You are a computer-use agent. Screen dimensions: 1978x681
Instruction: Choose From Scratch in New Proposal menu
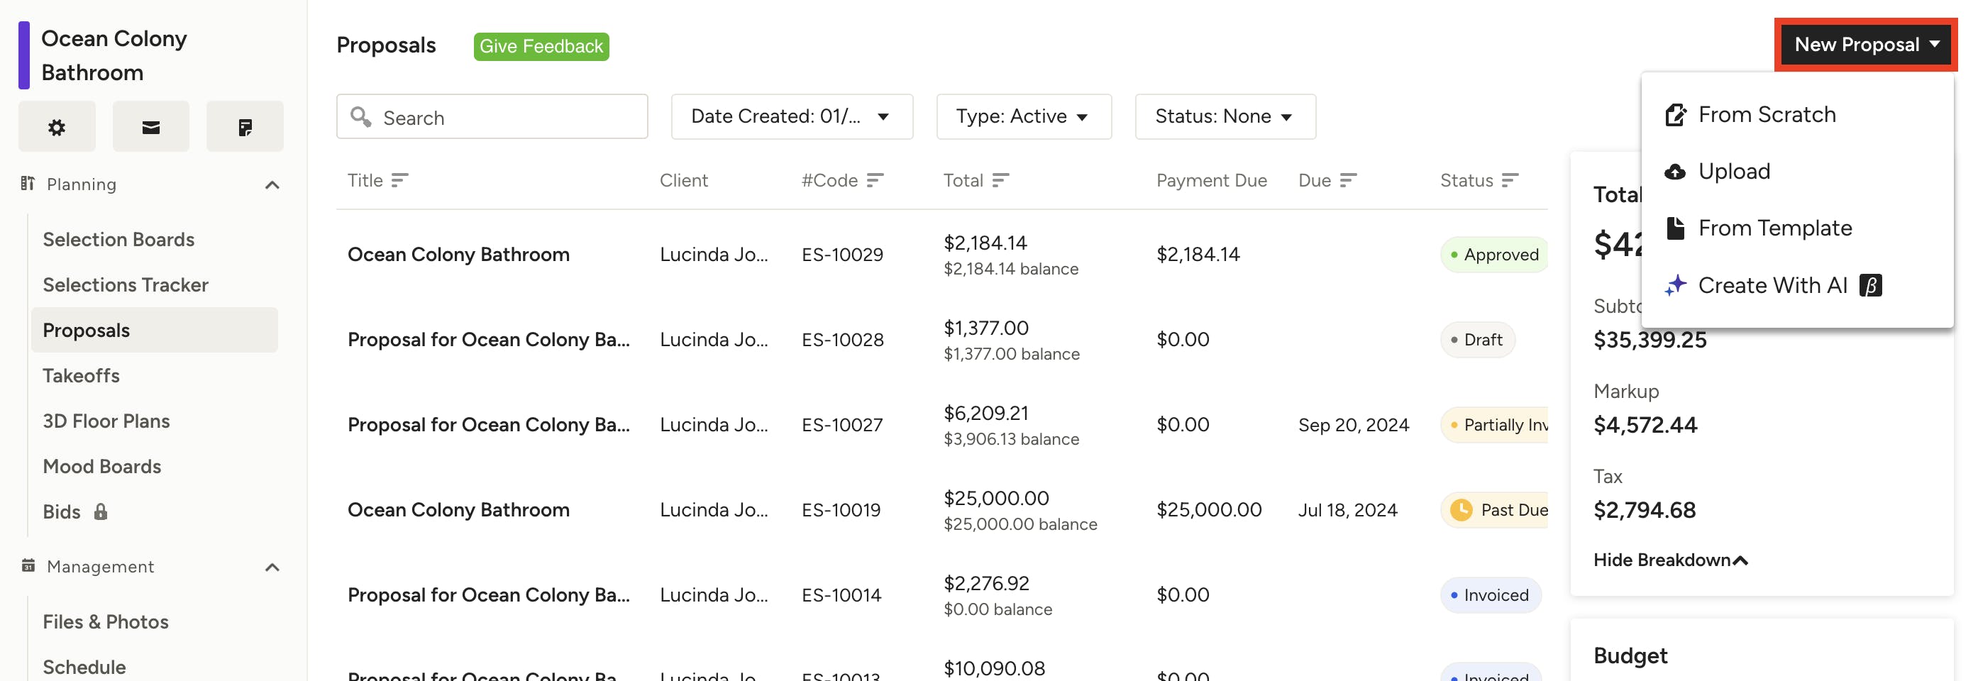tap(1766, 115)
